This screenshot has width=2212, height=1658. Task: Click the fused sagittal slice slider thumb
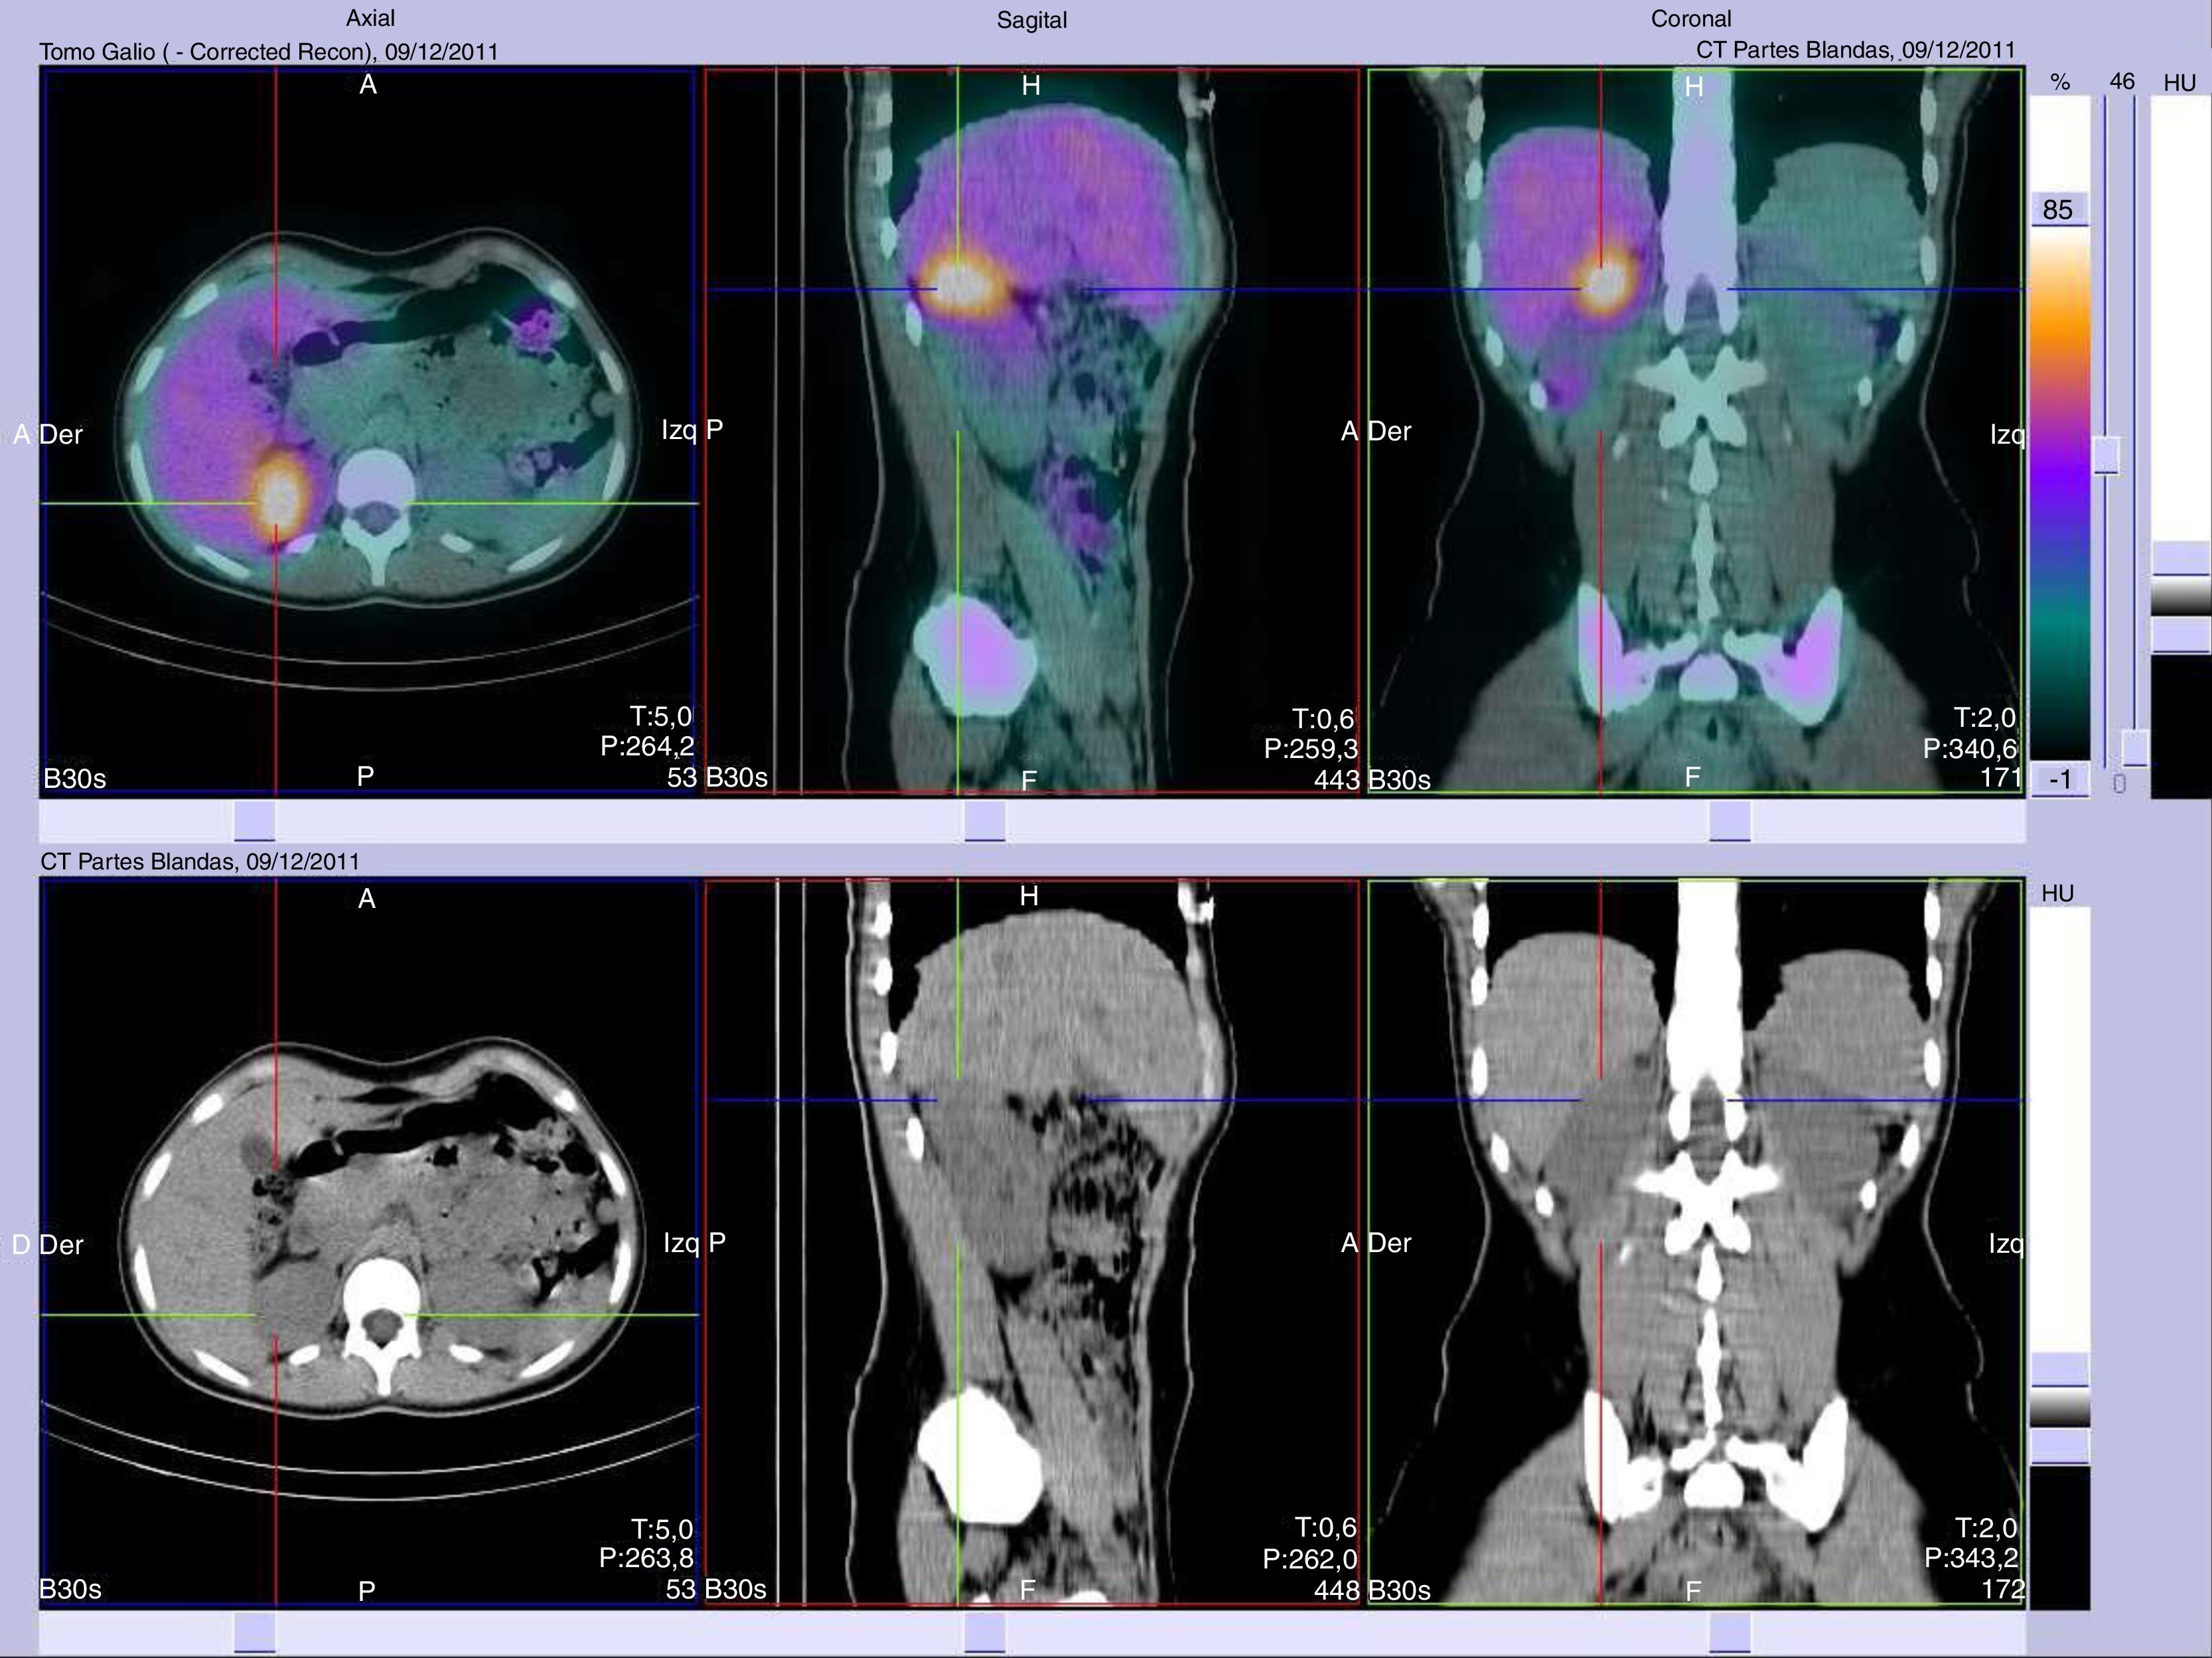(985, 822)
